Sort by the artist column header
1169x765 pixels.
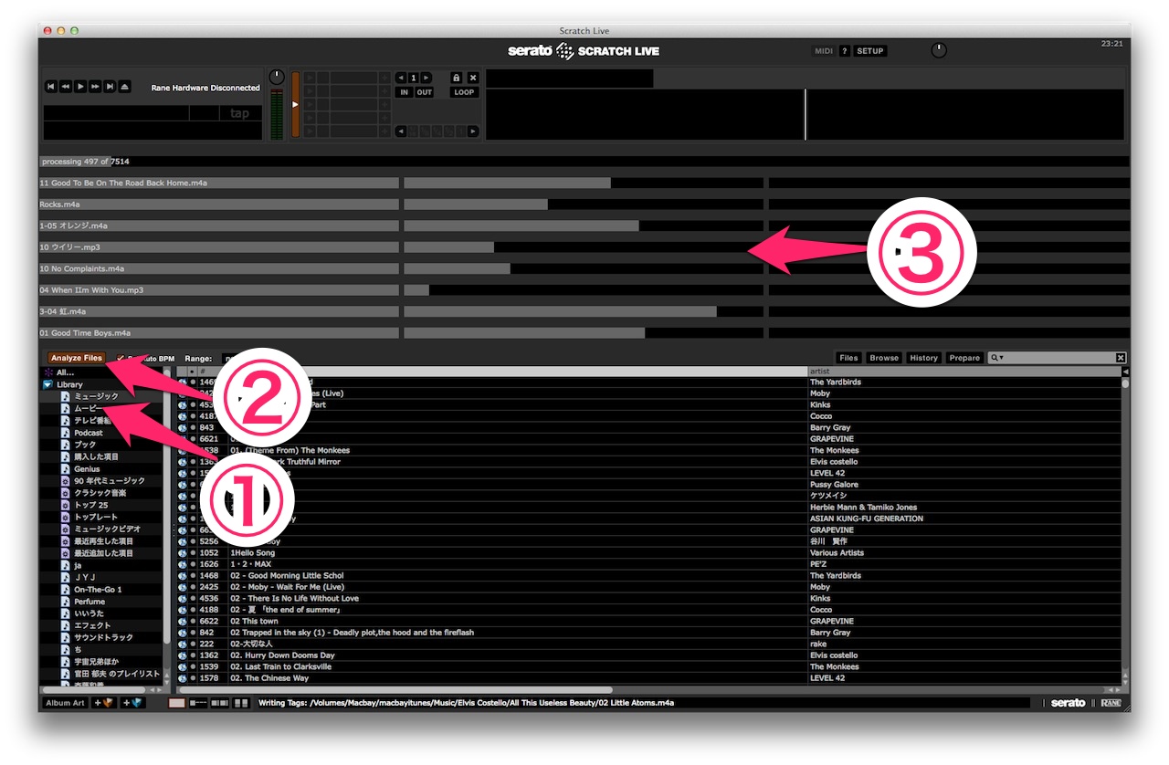pyautogui.click(x=964, y=372)
